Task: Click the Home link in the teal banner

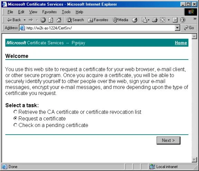Action: [181, 43]
